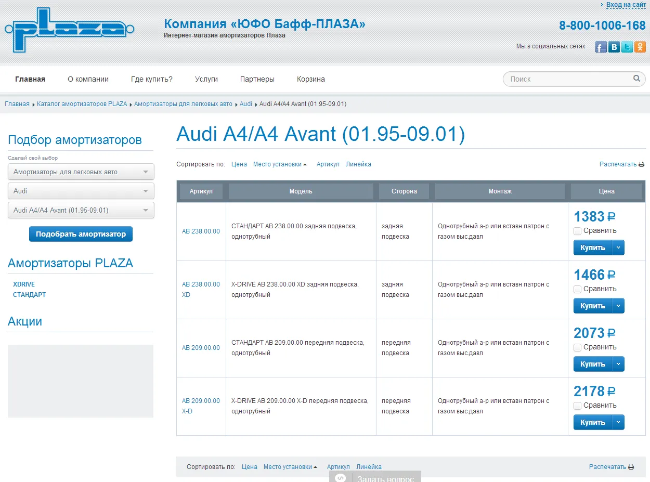Open the Амортизаторы для легковых авто dropdown
Image resolution: width=650 pixels, height=482 pixels.
pos(81,172)
